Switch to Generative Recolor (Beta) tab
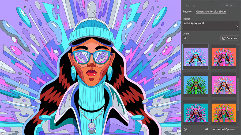The height and width of the screenshot is (135, 241). click(211, 12)
